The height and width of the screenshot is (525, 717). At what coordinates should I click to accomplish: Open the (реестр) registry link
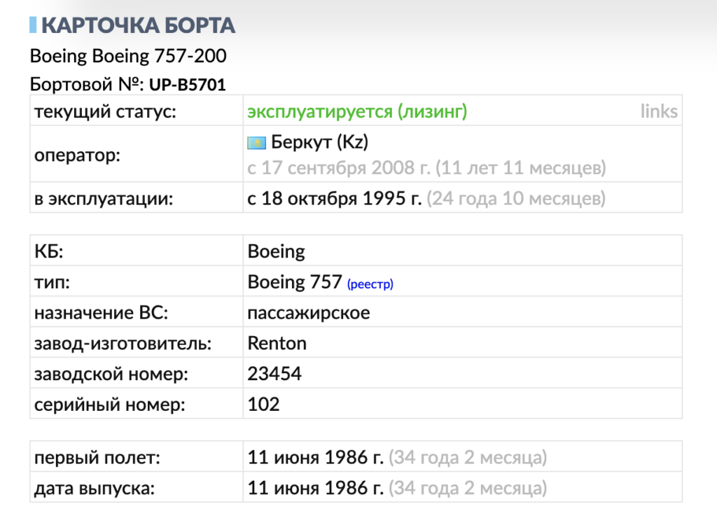point(370,284)
